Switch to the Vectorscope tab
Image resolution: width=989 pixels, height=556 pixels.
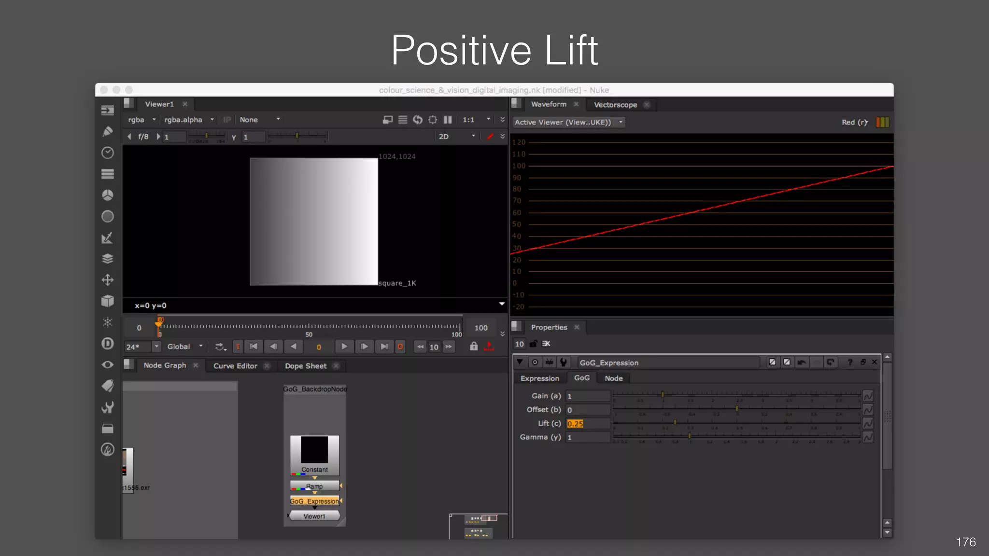615,105
